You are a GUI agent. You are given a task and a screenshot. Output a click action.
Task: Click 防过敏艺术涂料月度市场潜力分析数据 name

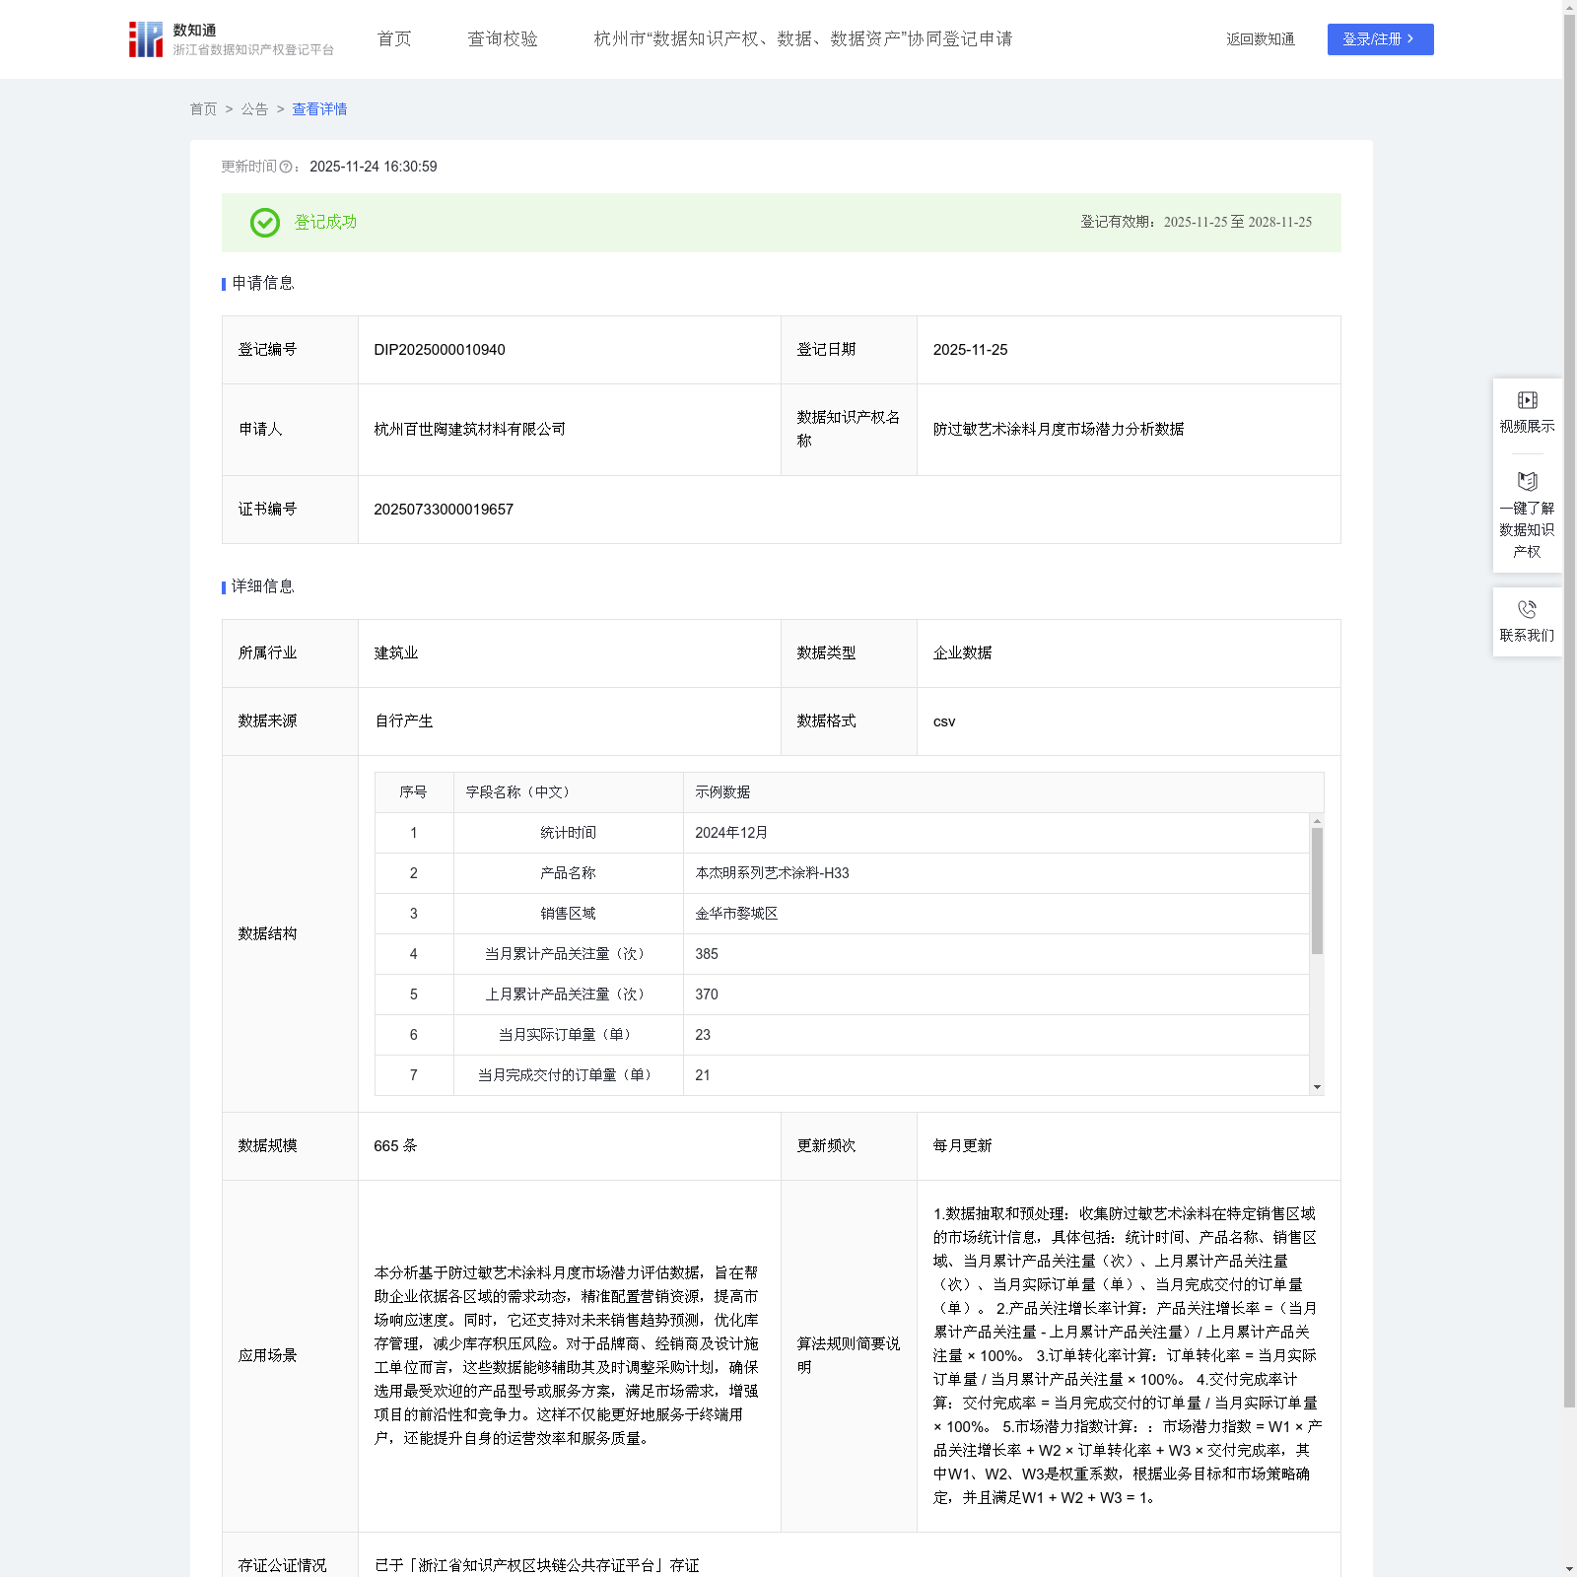pyautogui.click(x=1059, y=430)
